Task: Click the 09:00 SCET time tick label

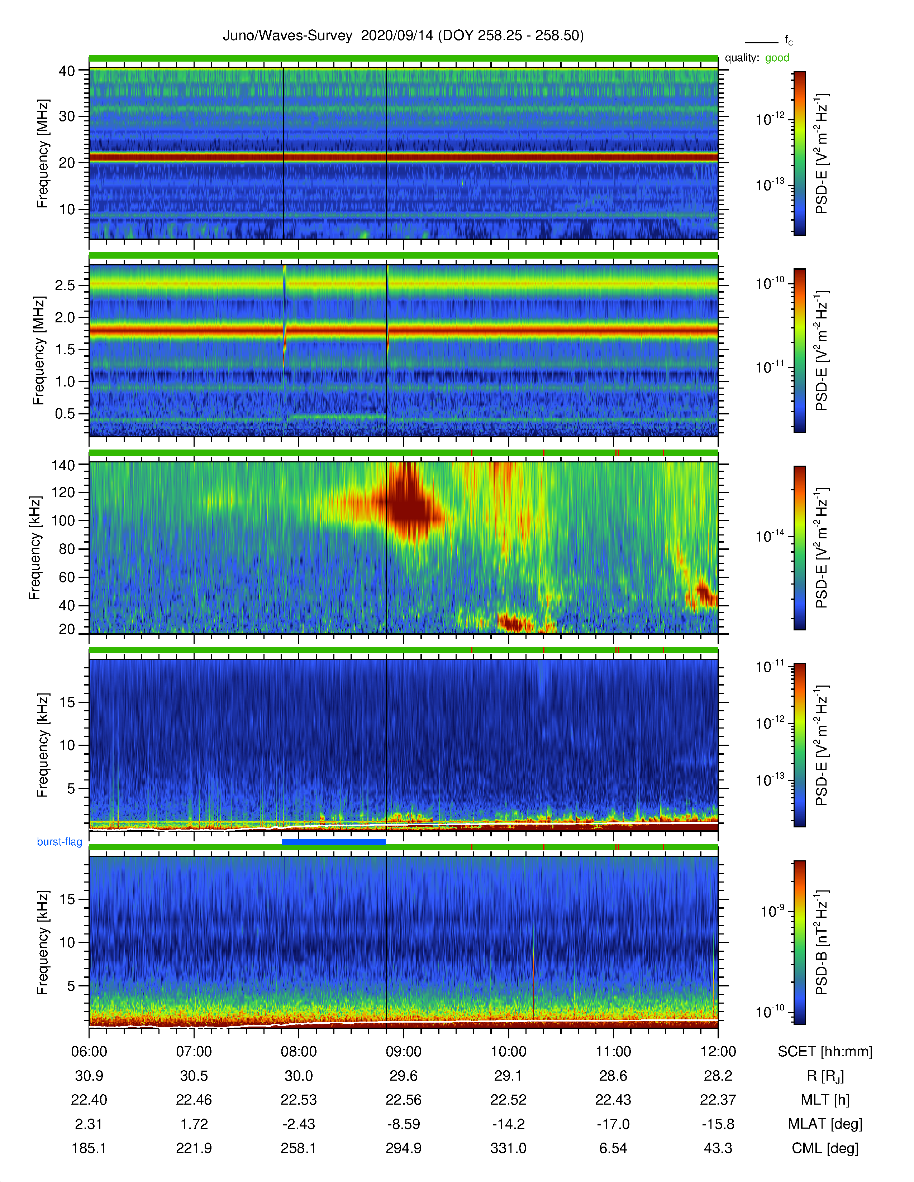Action: pyautogui.click(x=403, y=1051)
